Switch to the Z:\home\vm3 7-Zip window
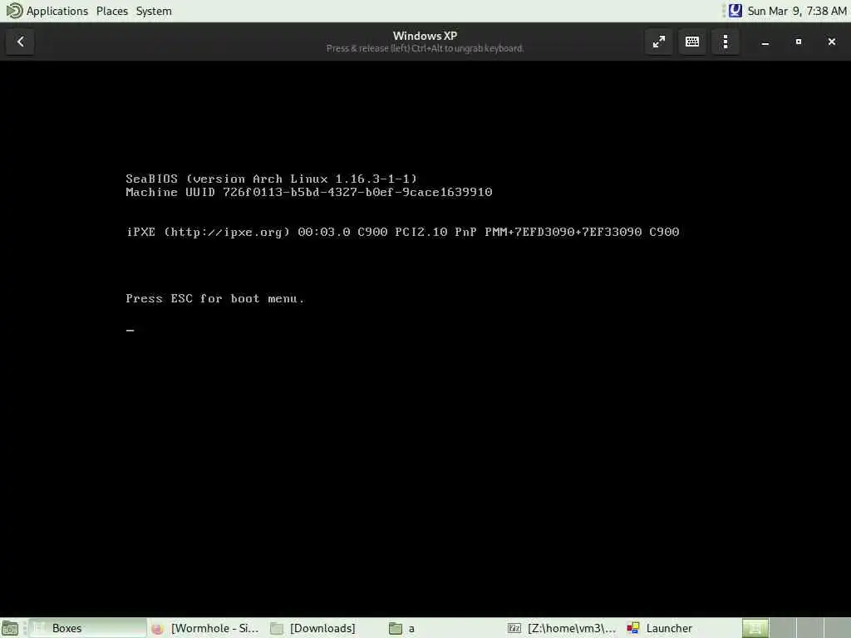 coord(563,628)
